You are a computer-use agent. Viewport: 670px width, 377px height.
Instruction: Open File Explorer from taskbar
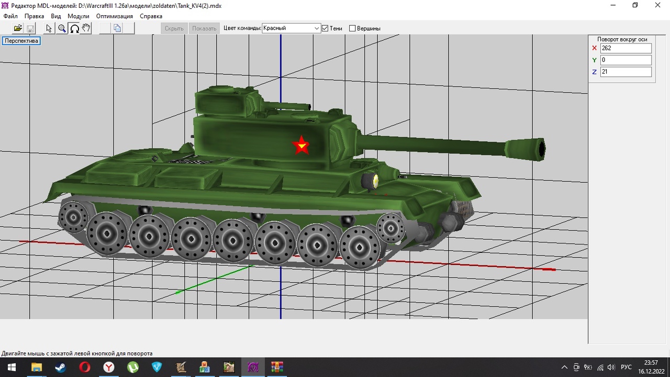point(36,367)
